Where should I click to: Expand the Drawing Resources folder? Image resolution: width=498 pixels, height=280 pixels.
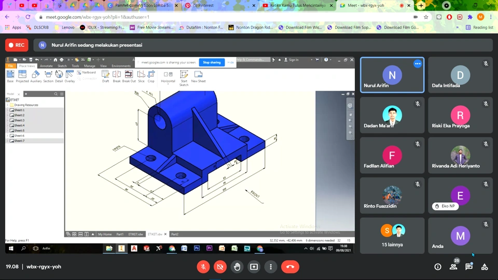pos(7,105)
